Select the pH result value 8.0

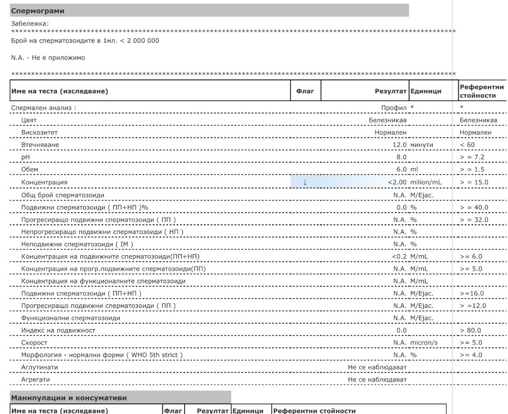click(402, 157)
